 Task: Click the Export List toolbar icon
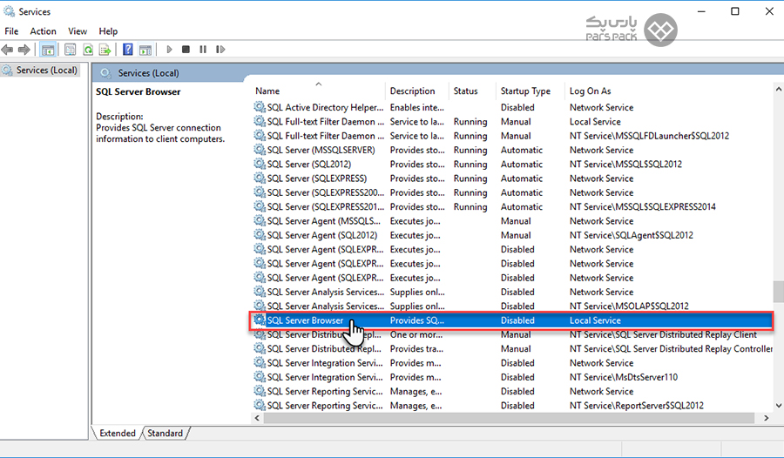(105, 50)
